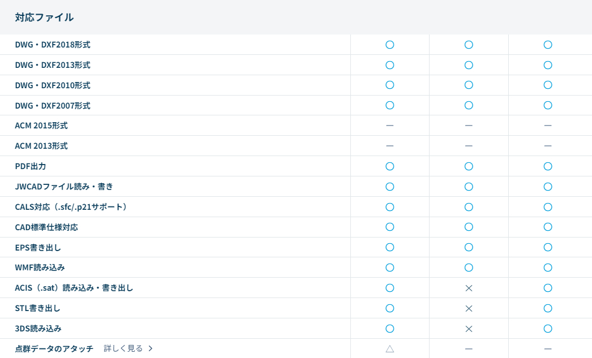Click the cross icon in the ACIS (.sat) row
The width and height of the screenshot is (592, 358).
coord(469,288)
